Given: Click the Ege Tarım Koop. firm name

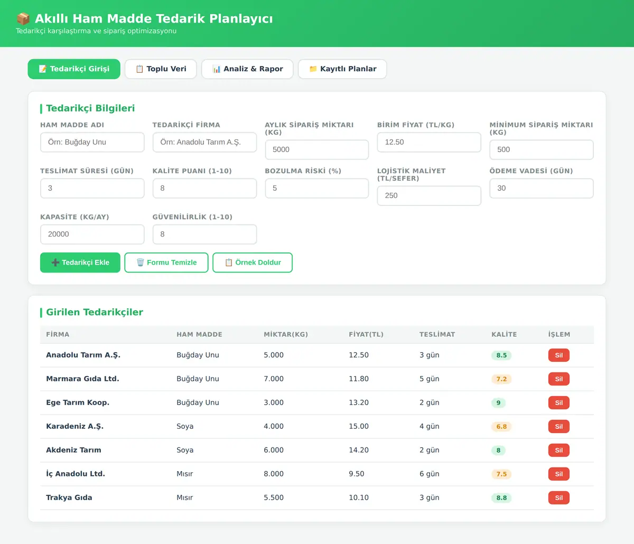Looking at the screenshot, I should 78,402.
